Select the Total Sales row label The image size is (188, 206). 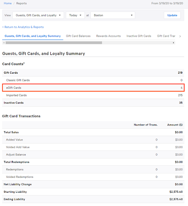[11, 132]
